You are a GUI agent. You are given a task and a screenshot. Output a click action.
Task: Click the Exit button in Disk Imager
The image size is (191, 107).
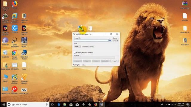(x=115, y=61)
